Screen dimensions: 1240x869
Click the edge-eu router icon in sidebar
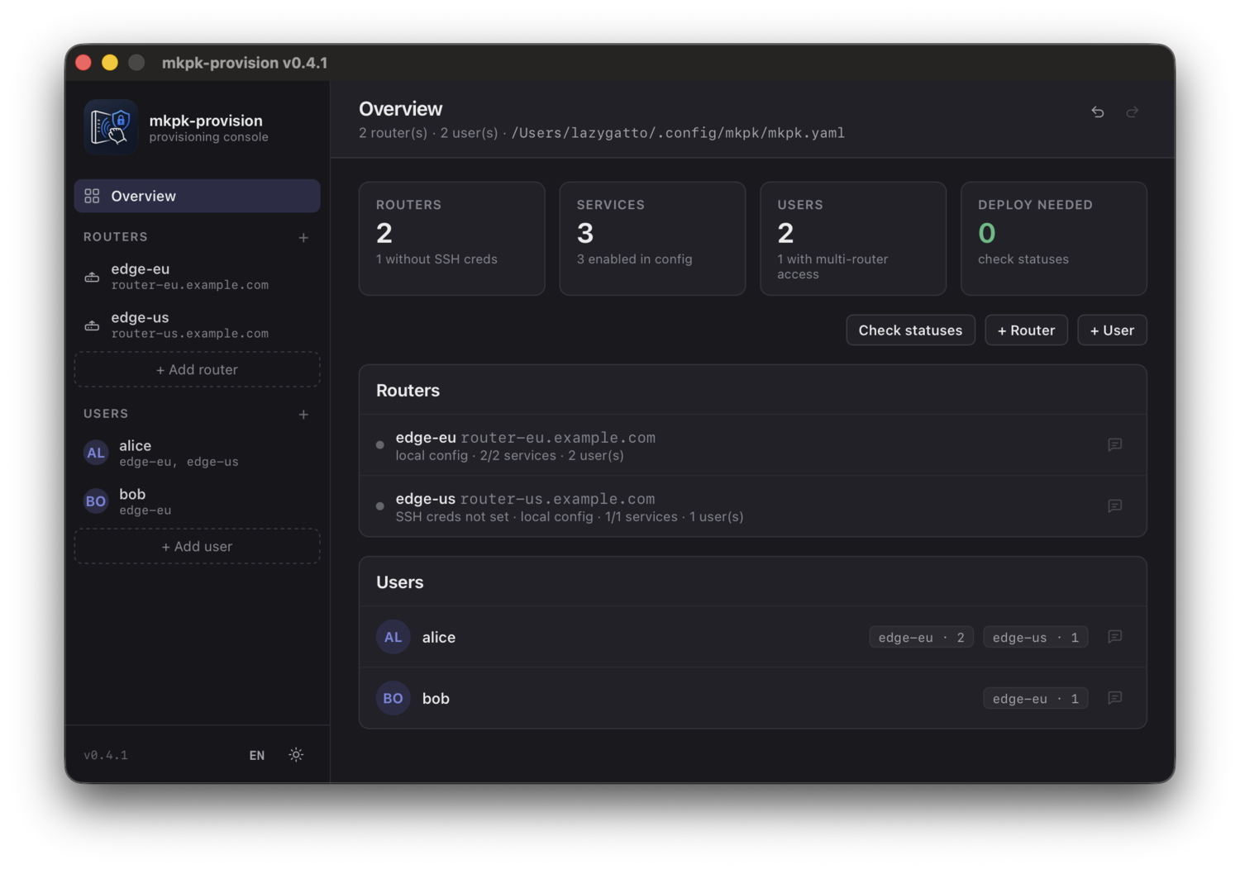[92, 277]
